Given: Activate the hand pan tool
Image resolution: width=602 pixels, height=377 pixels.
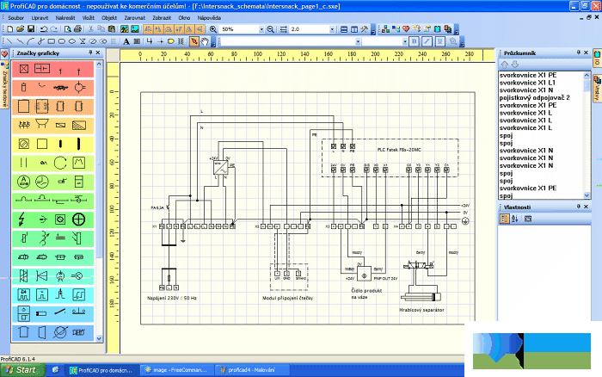Looking at the screenshot, I should point(205,41).
